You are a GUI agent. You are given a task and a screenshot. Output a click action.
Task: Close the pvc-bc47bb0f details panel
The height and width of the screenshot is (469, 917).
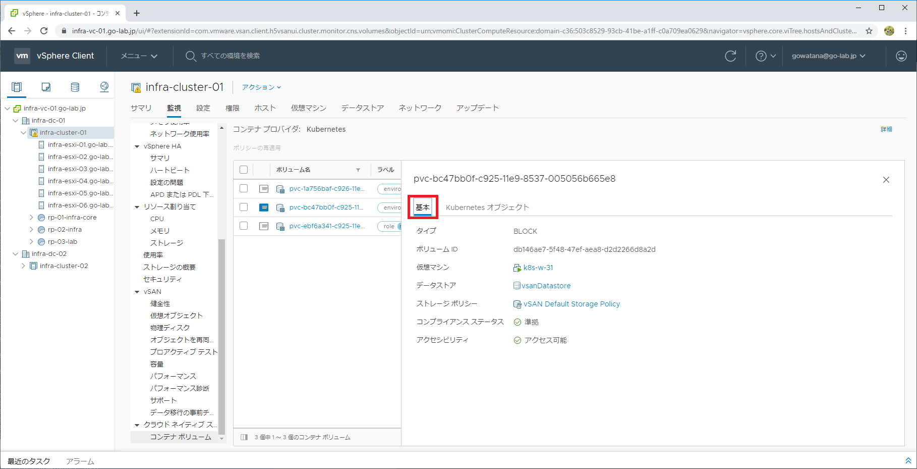click(886, 180)
